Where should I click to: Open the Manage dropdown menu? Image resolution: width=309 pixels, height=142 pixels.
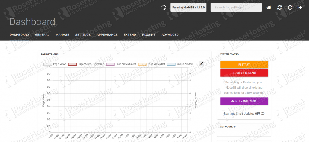[x=62, y=35]
